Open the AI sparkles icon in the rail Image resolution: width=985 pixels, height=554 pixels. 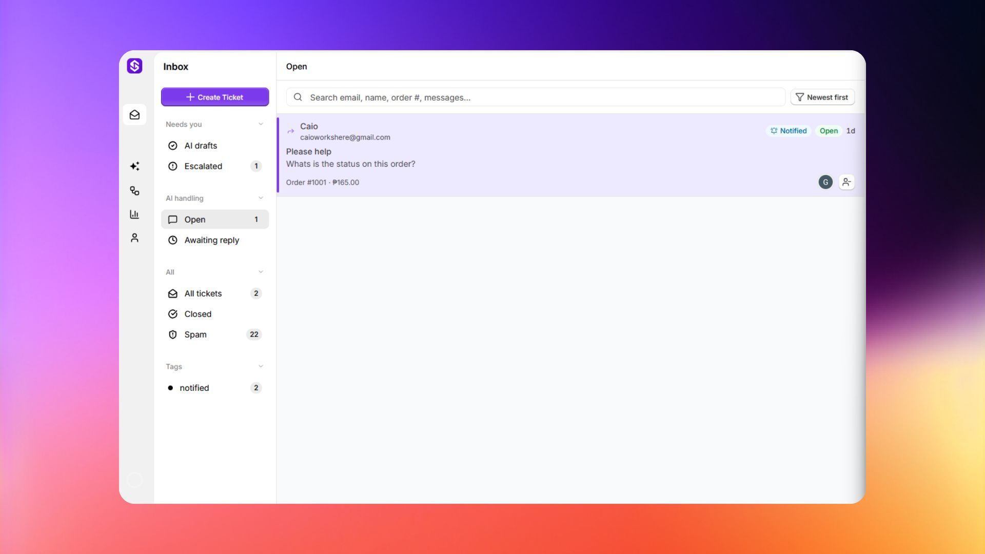pyautogui.click(x=134, y=166)
